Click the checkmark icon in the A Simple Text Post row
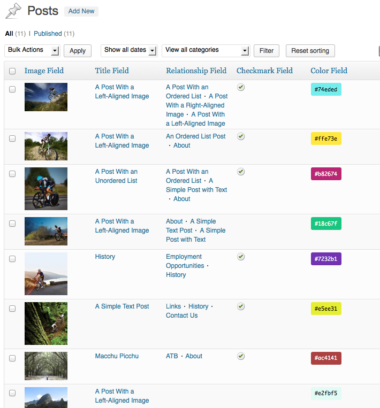Screen dimensions: 380x408 tap(241, 306)
